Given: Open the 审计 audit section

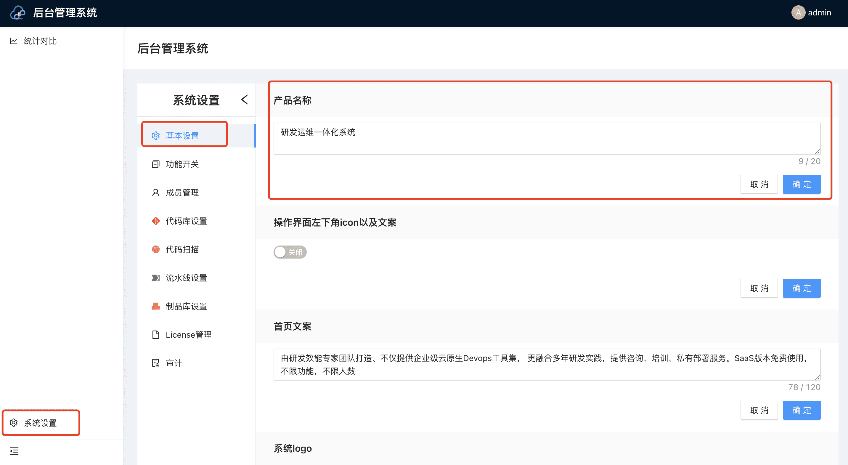Looking at the screenshot, I should click(x=174, y=363).
